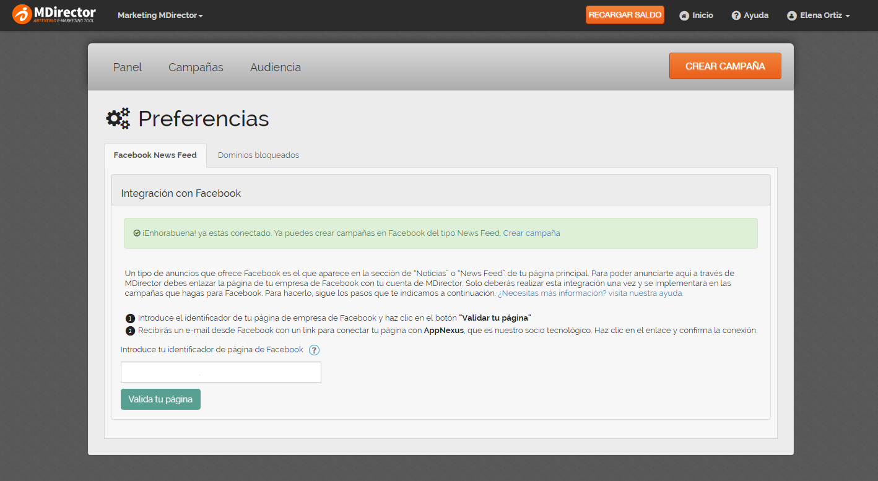Click the home icon beside Inicio

(x=684, y=15)
